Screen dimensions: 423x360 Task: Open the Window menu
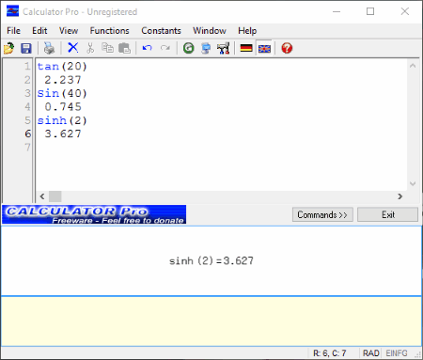pos(210,31)
